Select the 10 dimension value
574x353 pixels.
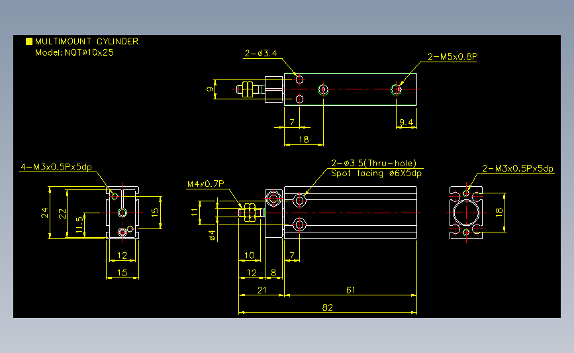(250, 256)
